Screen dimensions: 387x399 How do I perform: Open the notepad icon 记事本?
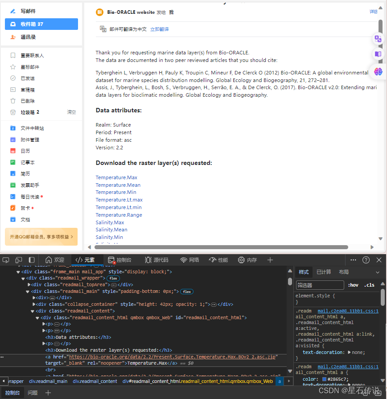point(13,162)
